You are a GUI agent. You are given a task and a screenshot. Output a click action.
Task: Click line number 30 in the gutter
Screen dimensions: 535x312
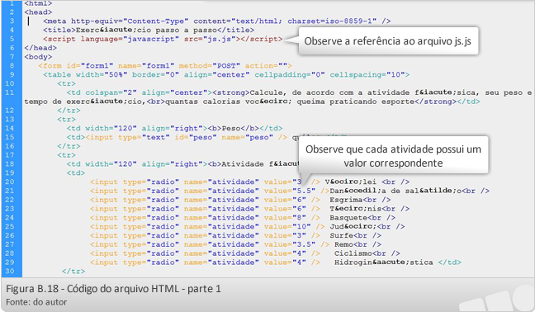(10, 271)
